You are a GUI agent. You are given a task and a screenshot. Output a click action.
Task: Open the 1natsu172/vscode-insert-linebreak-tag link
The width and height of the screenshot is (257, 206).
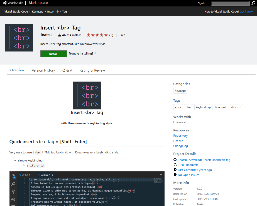tap(204, 160)
